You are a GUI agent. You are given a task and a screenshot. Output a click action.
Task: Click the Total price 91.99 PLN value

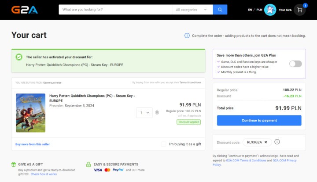[288, 108]
